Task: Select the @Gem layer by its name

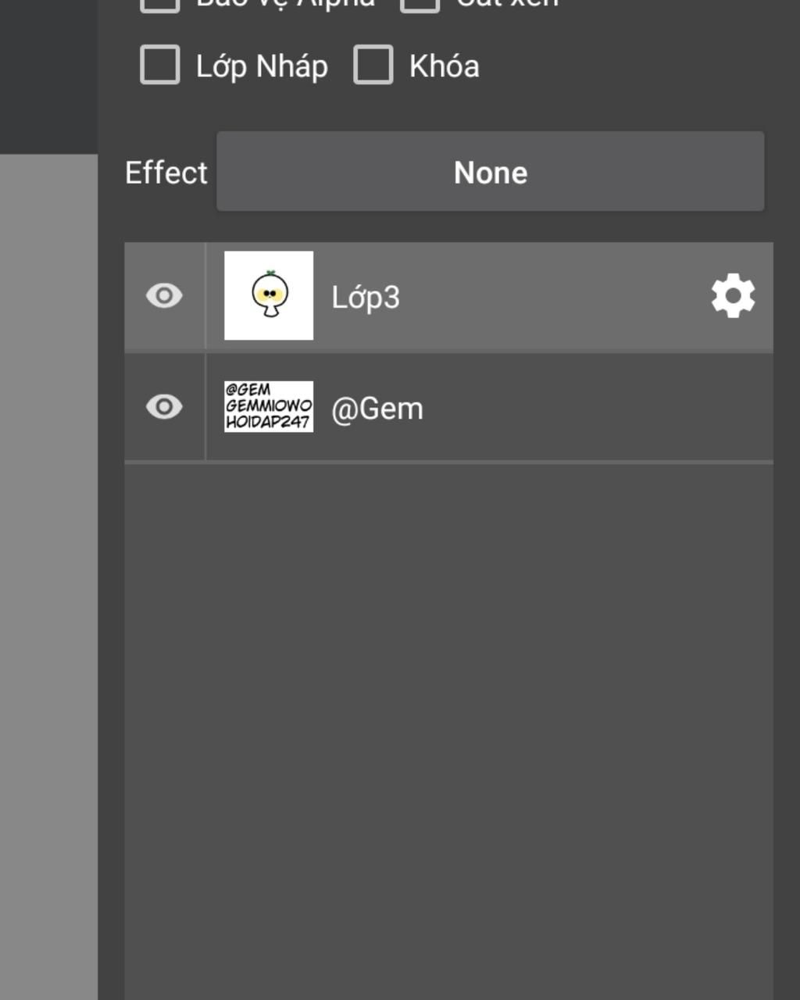Action: click(x=377, y=409)
